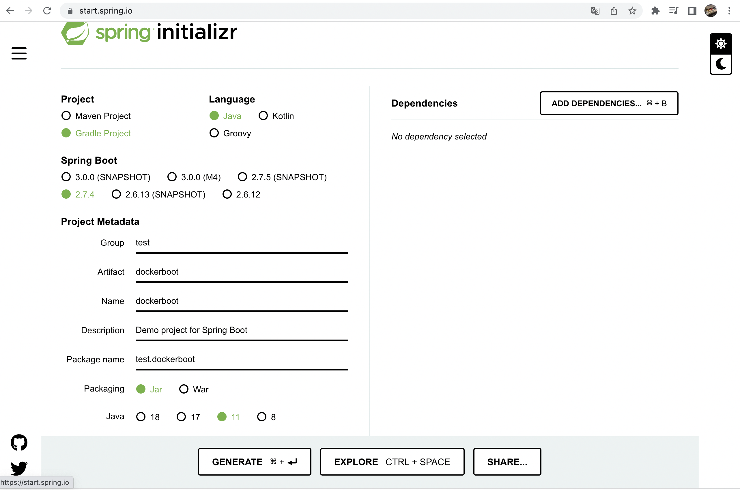The width and height of the screenshot is (740, 490).
Task: Select Maven Project radio button
Action: 66,115
